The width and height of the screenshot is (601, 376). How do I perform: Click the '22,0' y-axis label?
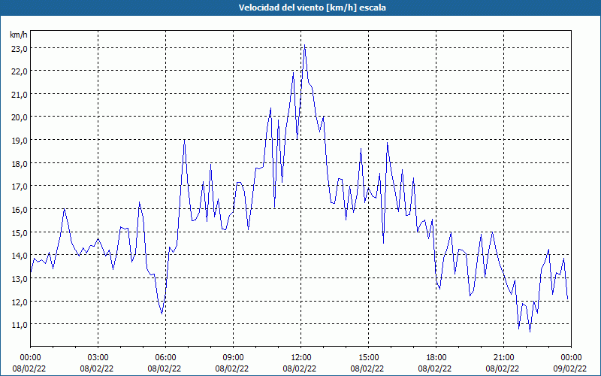coord(20,71)
